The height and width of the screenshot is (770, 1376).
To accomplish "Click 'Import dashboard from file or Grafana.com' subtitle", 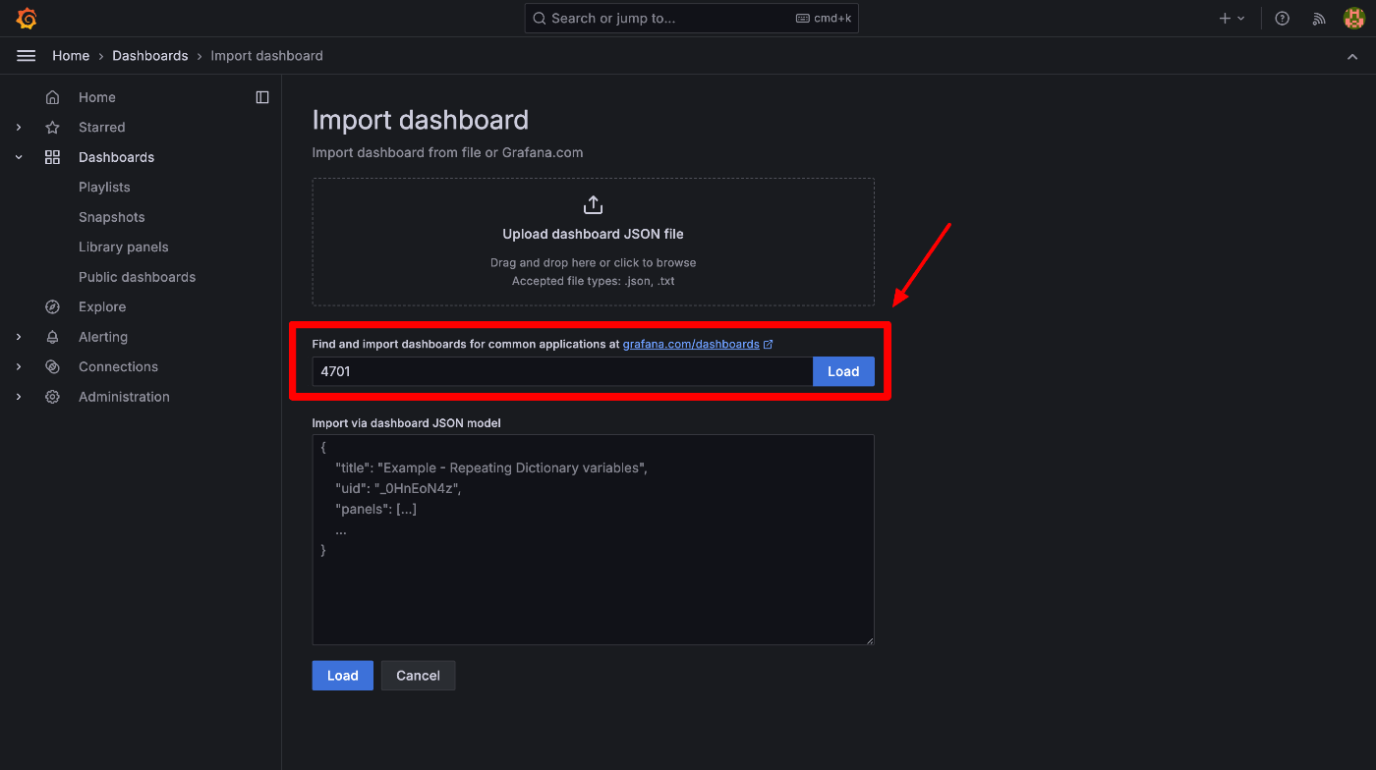I will 447,152.
